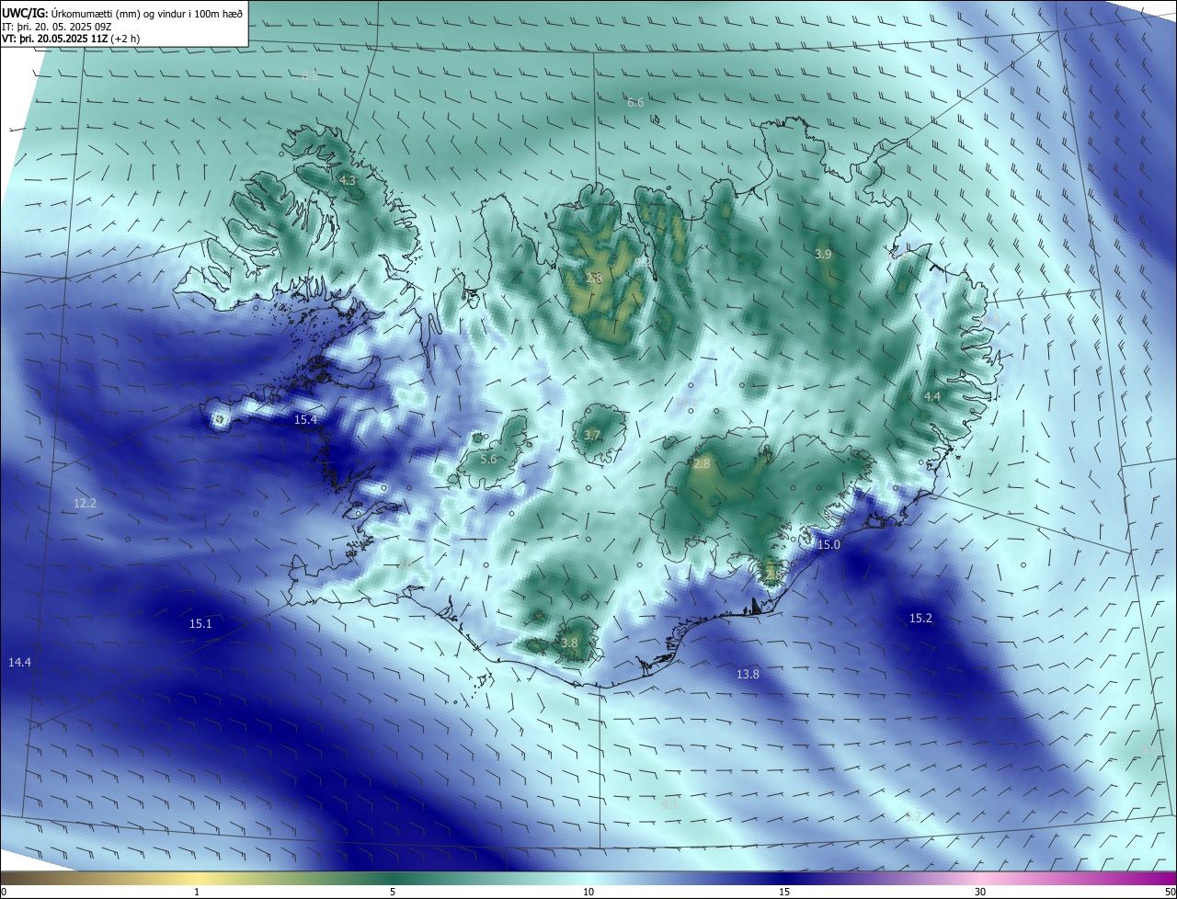Click the '30' tick on the color scale
Screen dimensions: 1177x899
tap(980, 893)
